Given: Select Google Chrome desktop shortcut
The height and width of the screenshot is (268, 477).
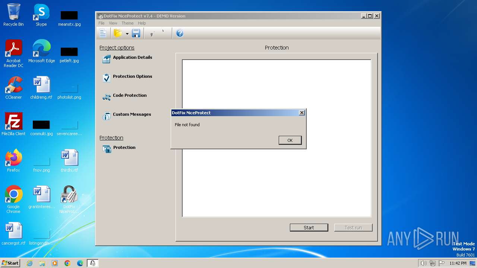Looking at the screenshot, I should [13, 200].
